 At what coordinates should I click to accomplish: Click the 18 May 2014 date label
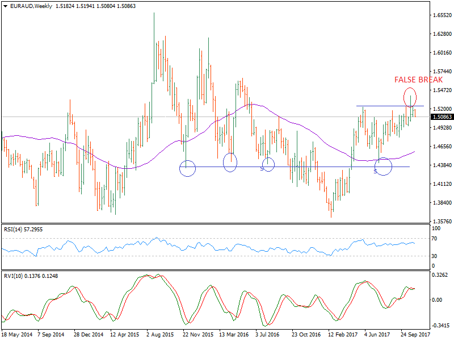tap(17, 335)
